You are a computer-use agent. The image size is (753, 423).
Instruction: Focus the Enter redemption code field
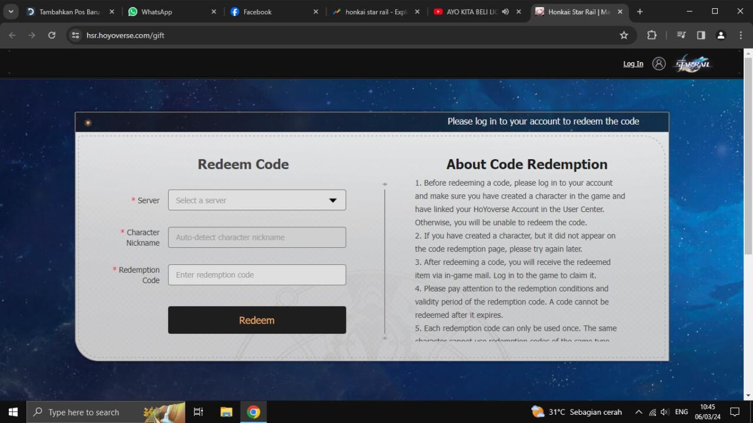tap(257, 275)
